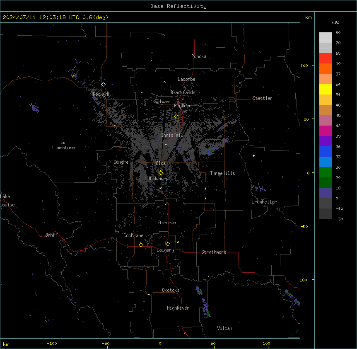Click the Base_Reflectivity title
The height and width of the screenshot is (349, 357).
pyautogui.click(x=178, y=6)
